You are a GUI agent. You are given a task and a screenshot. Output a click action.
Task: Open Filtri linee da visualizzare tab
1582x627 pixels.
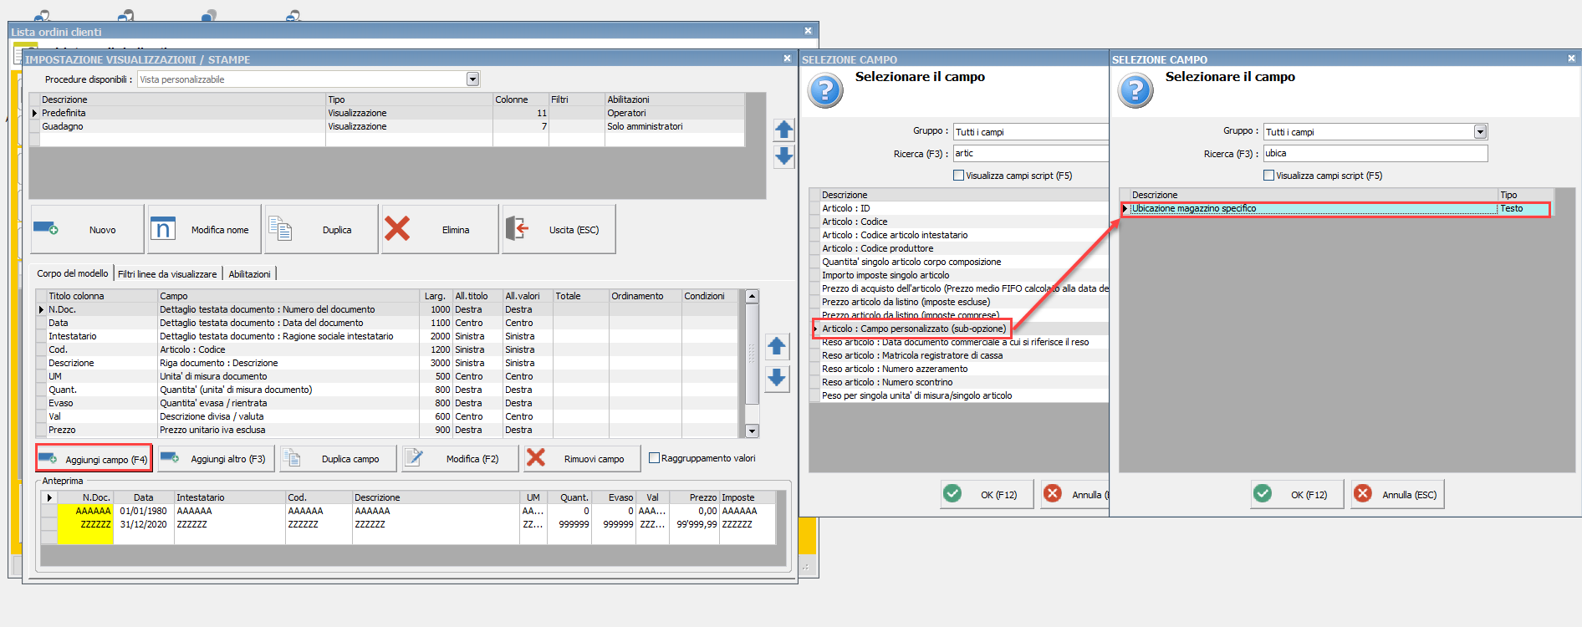[x=167, y=274]
